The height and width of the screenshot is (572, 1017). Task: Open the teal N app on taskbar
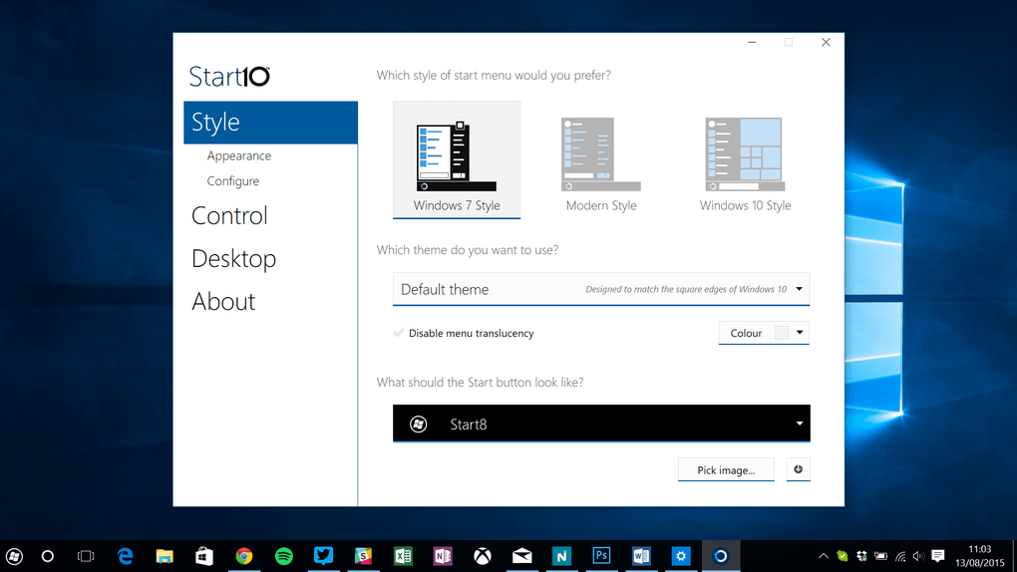561,556
